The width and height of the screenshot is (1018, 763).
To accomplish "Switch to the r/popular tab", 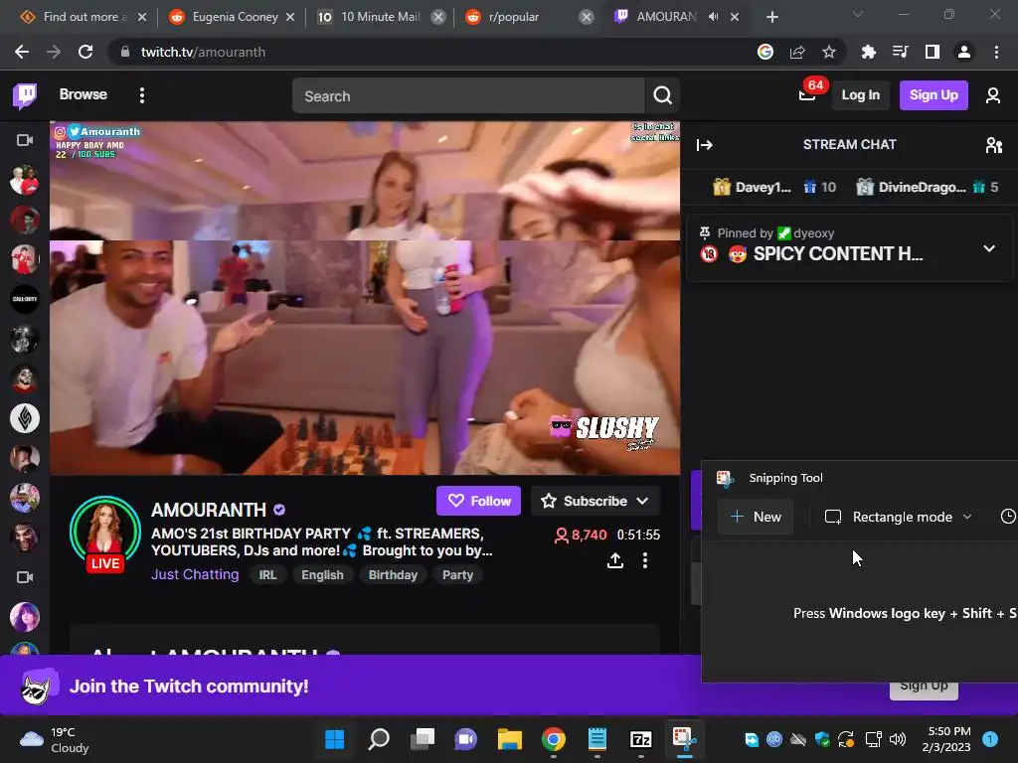I will (x=523, y=17).
